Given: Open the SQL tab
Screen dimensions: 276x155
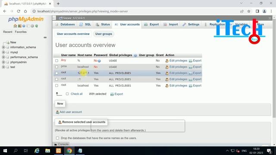Looking at the screenshot, I should tap(85, 25).
